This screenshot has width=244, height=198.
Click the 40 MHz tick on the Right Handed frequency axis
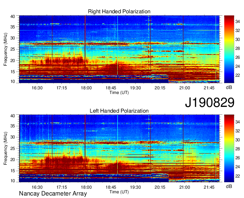coord(13,16)
